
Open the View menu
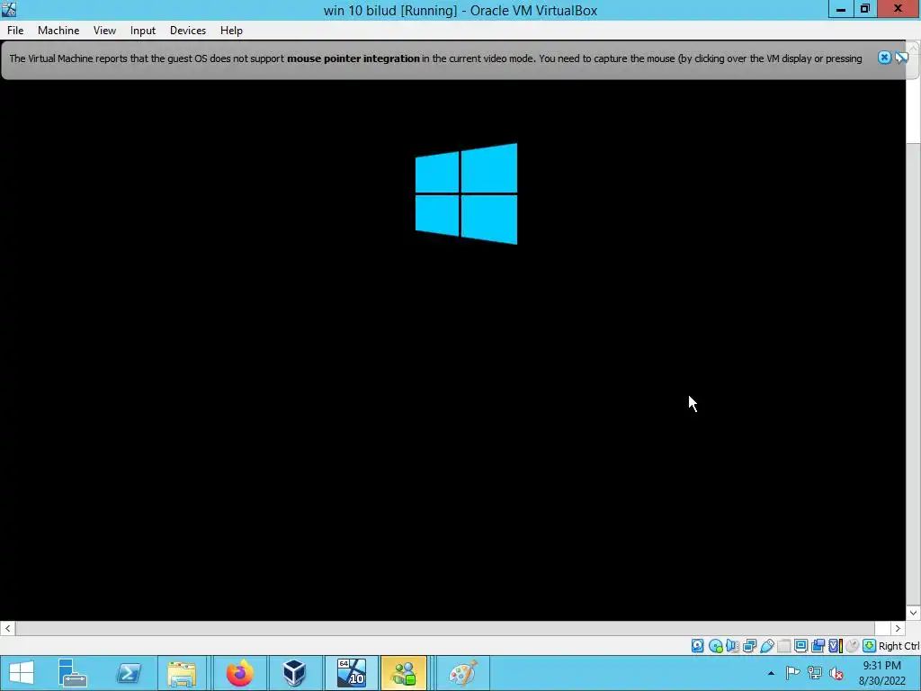pos(104,31)
